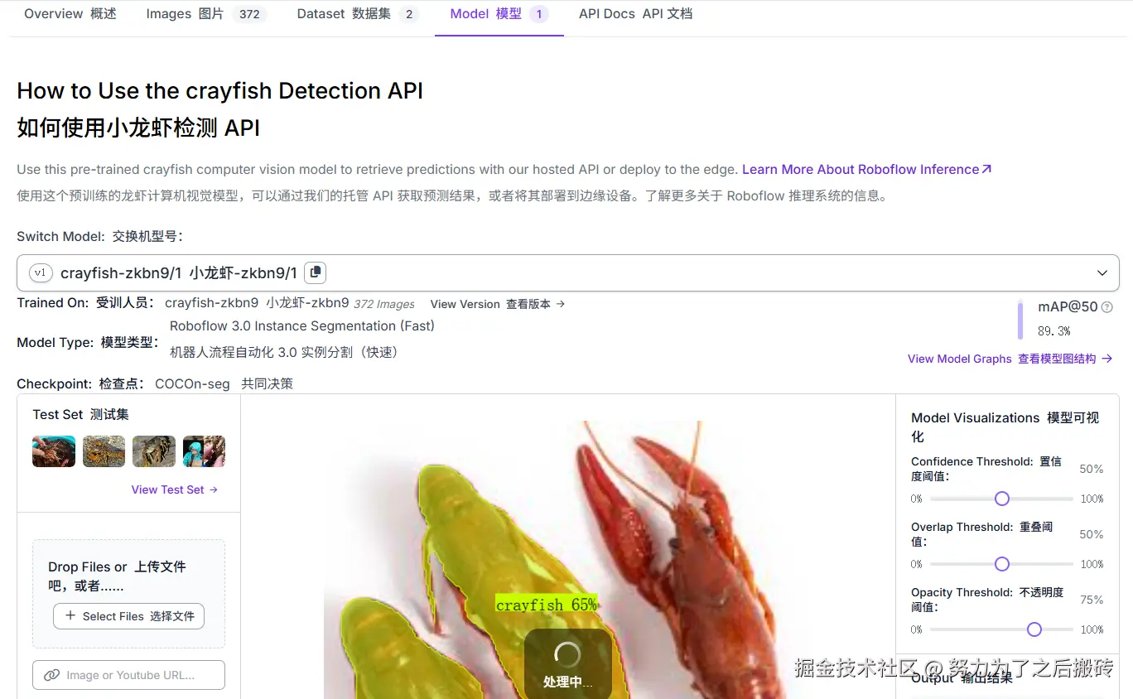This screenshot has width=1133, height=699.
Task: Click the link icon in the URL field
Action: (x=51, y=675)
